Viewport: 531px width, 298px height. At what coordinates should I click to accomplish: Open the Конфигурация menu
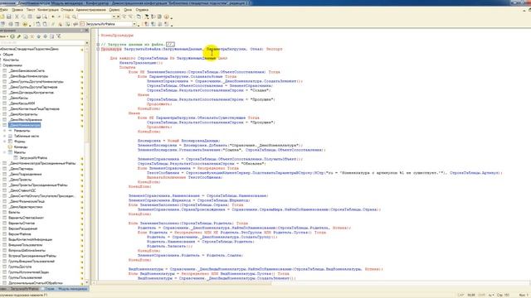click(48, 10)
